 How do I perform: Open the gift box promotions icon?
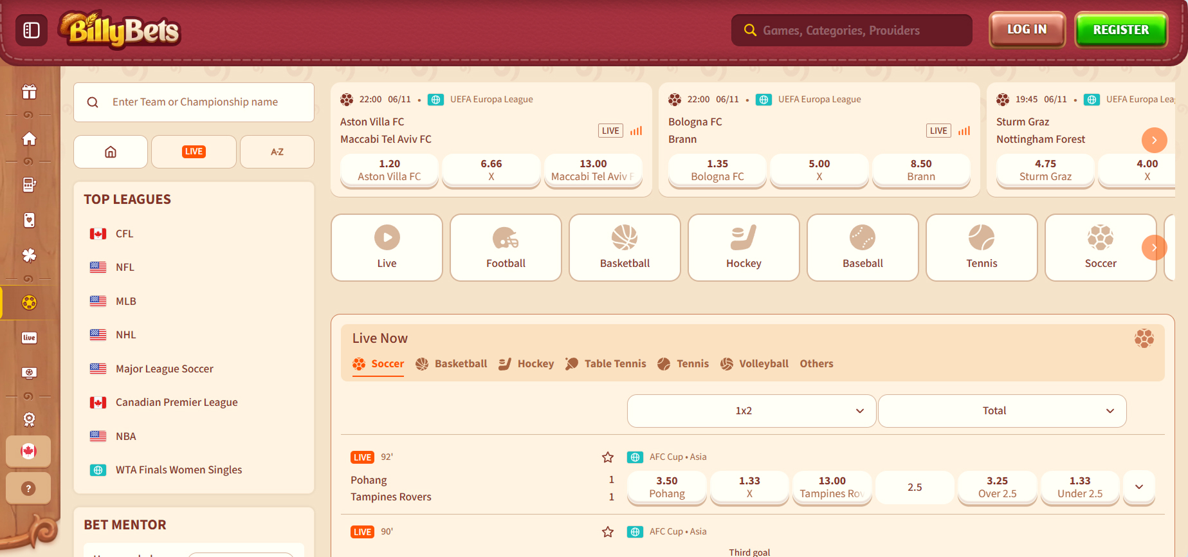point(29,92)
